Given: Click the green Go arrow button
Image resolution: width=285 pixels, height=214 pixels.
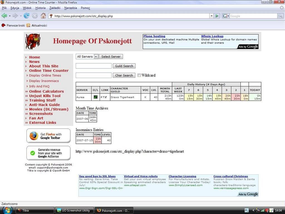Looking at the screenshot, I should click(217, 16).
